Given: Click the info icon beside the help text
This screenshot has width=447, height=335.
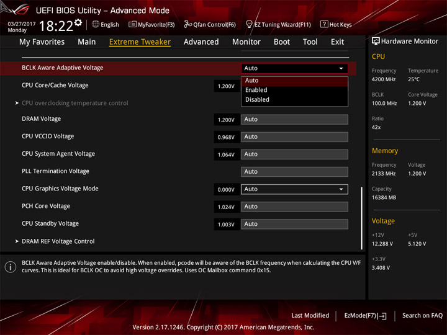Looking at the screenshot, I should click(x=11, y=267).
